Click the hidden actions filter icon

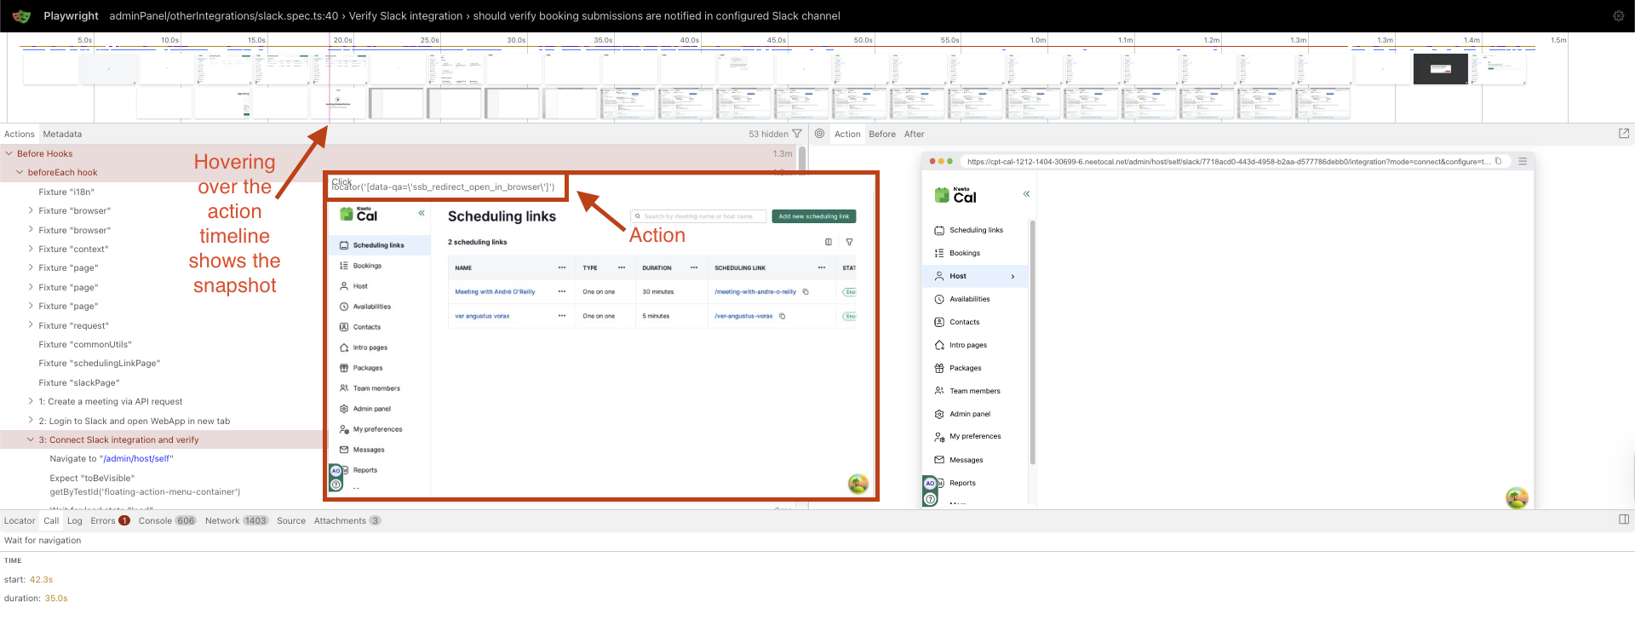tap(797, 134)
